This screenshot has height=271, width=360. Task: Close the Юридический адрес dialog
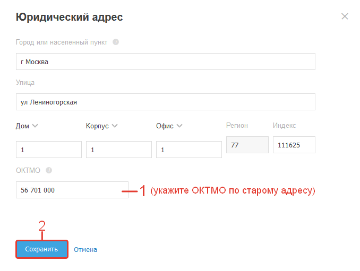click(x=345, y=16)
